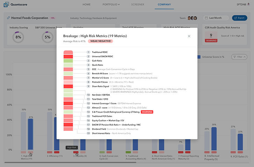This screenshot has width=254, height=167.
Task: Click the 5% S&P 500 Universe Score gauge
Action: [48, 37]
